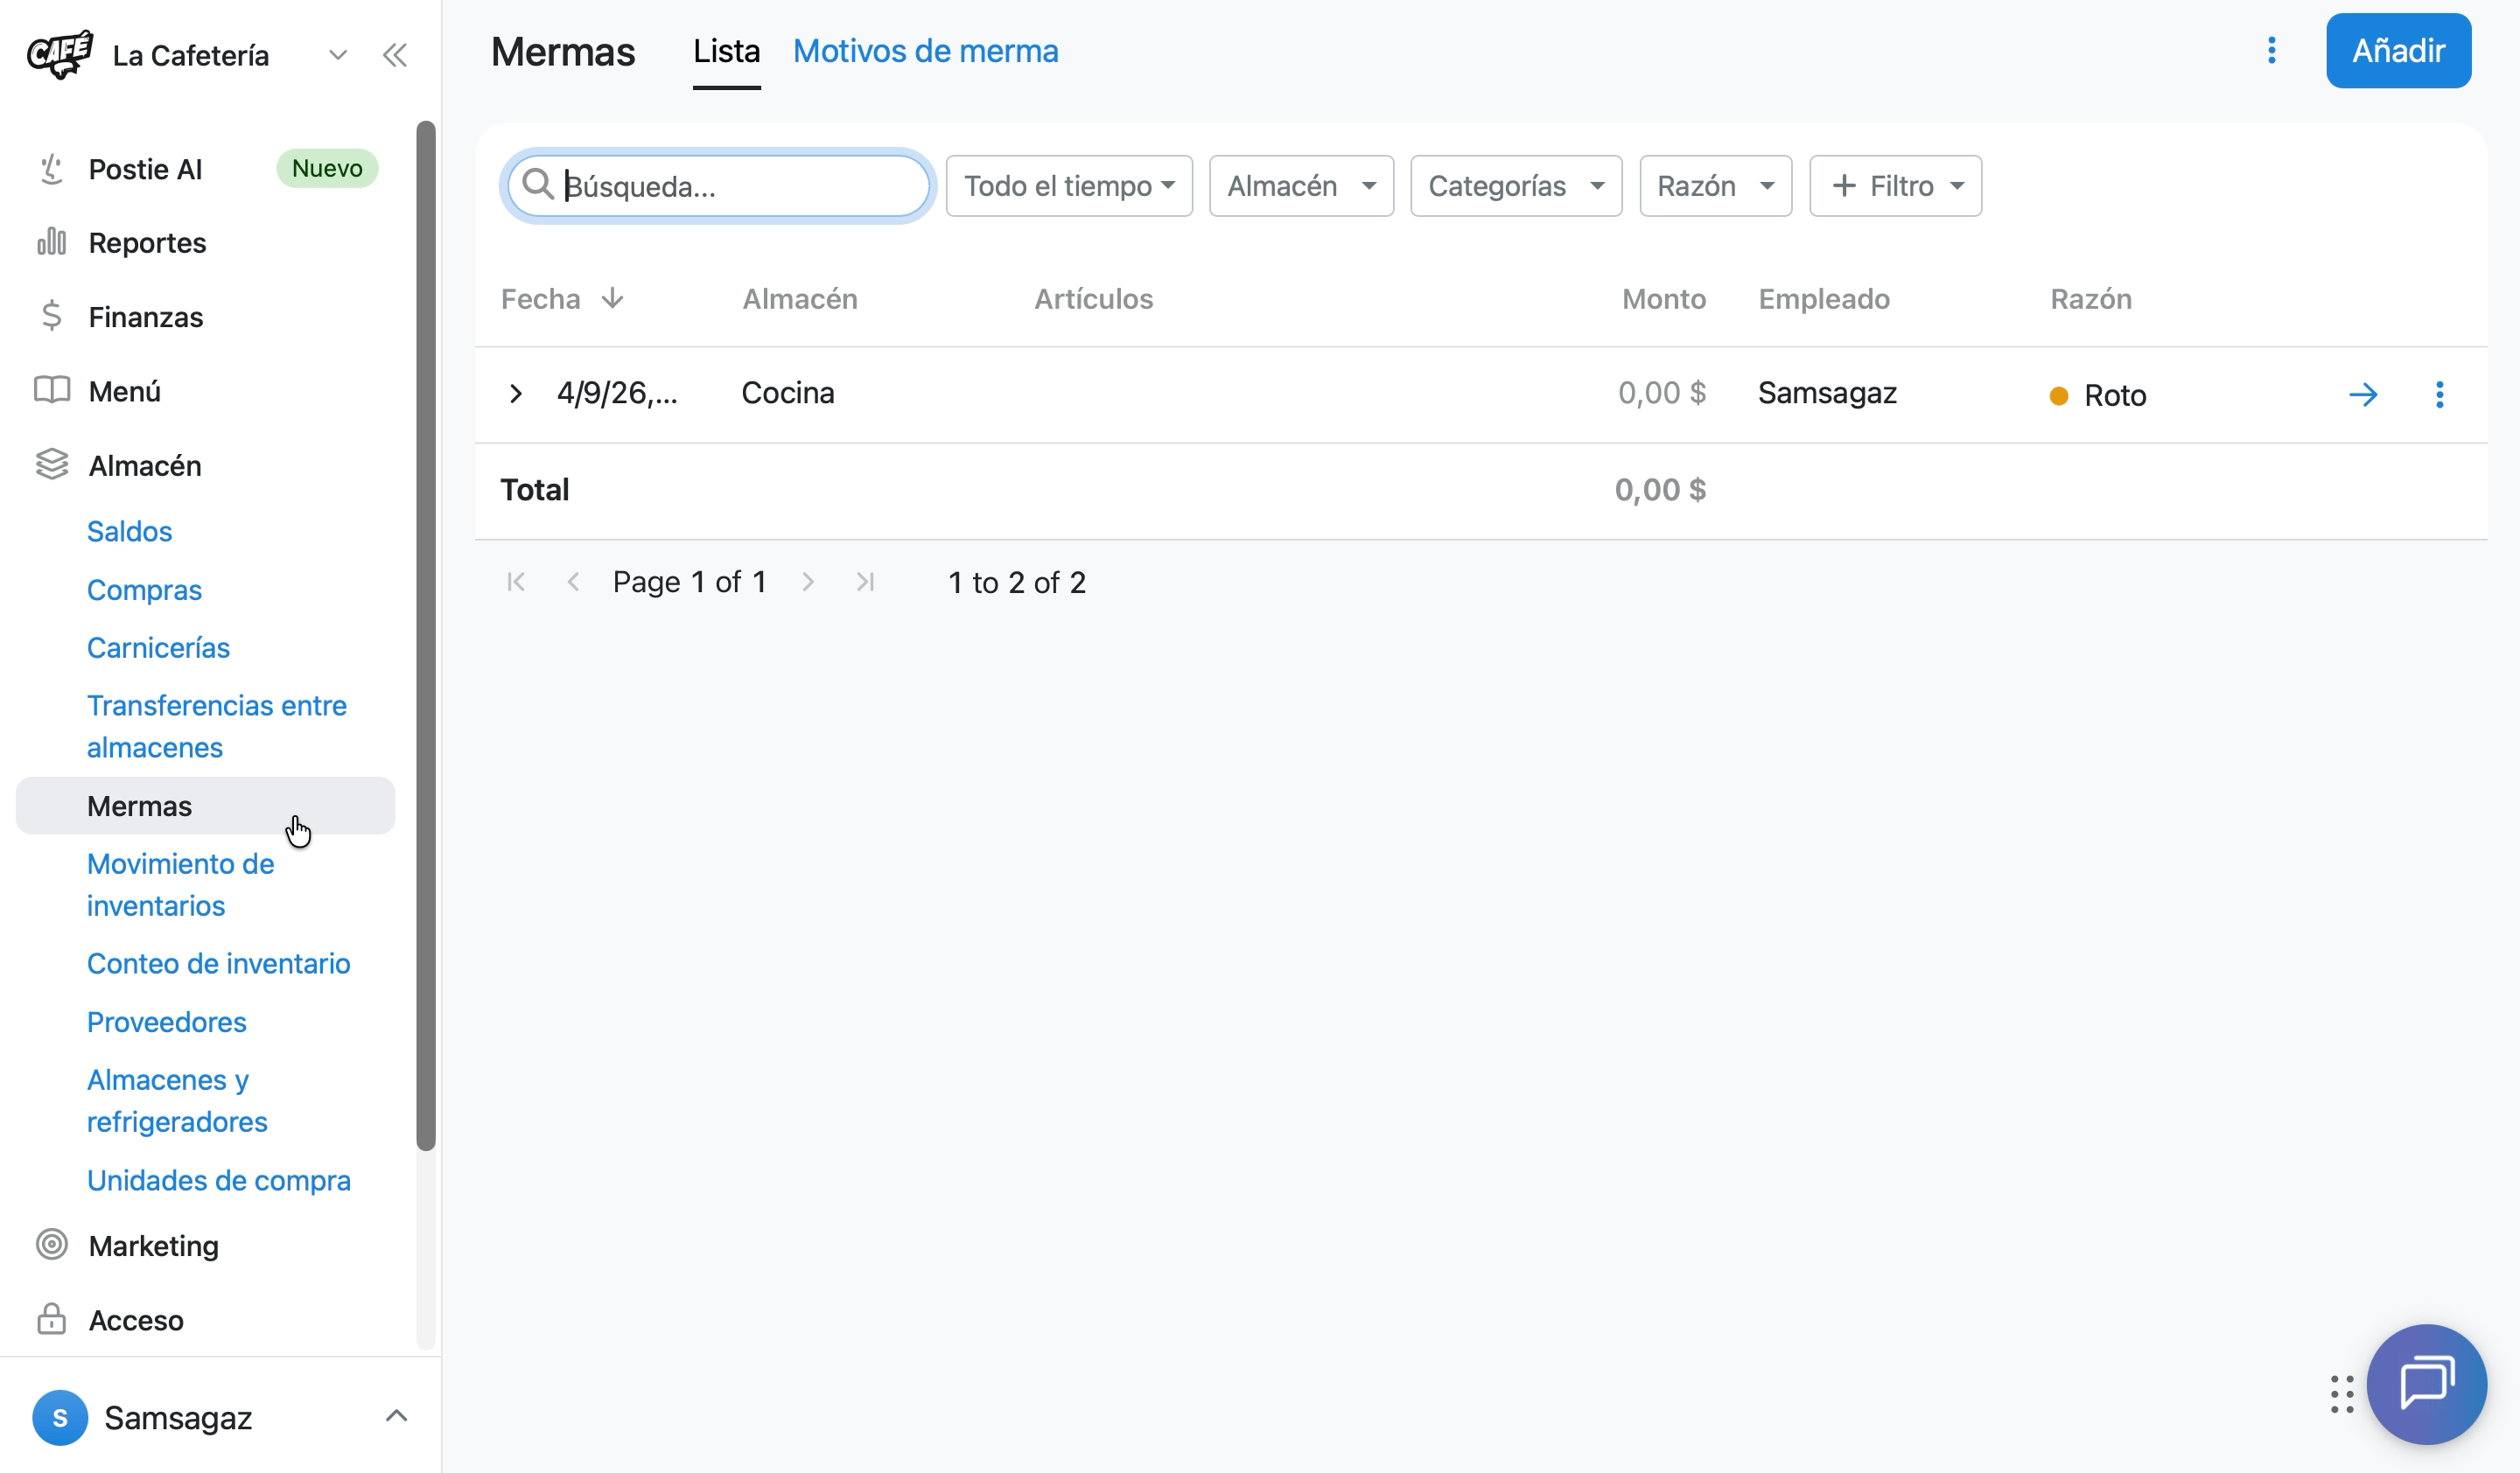Open Unidades de compra
This screenshot has width=2520, height=1473.
click(218, 1180)
